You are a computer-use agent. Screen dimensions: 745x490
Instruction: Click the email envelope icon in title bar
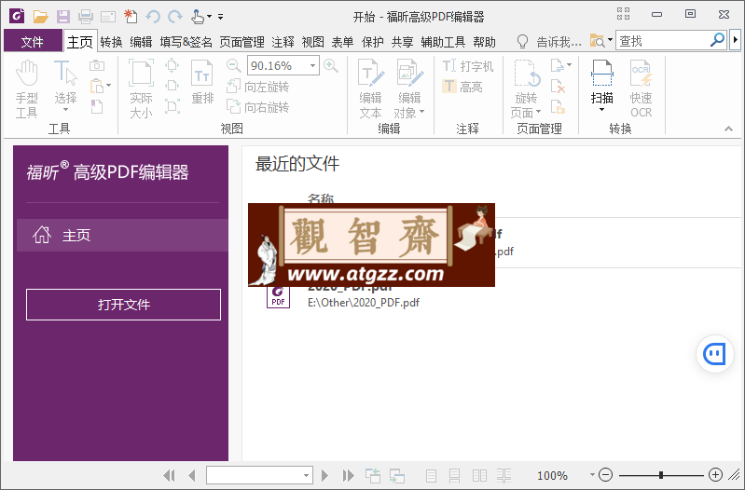tap(108, 17)
